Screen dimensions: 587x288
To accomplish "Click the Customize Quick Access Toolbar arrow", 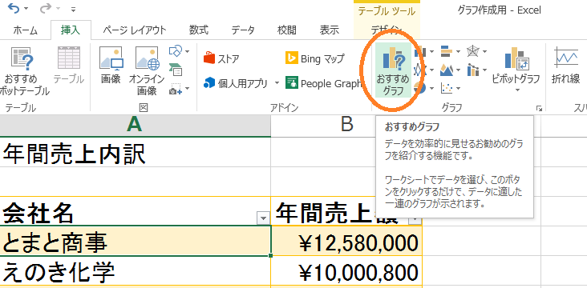I will (x=74, y=9).
